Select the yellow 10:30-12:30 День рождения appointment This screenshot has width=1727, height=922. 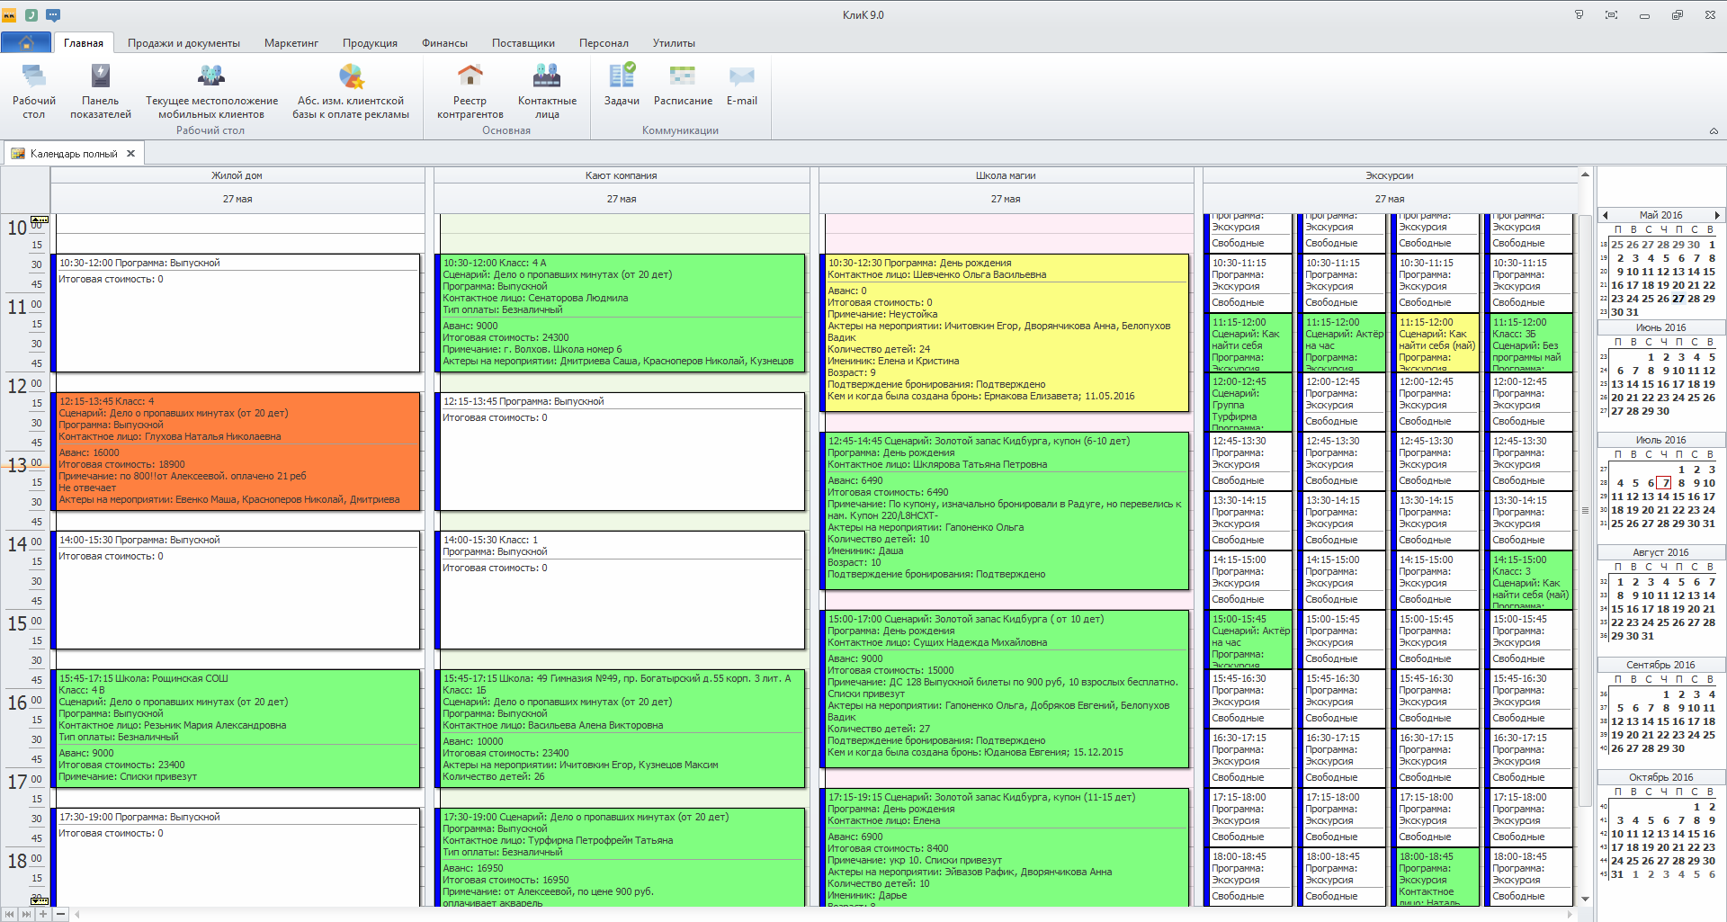tap(1004, 333)
